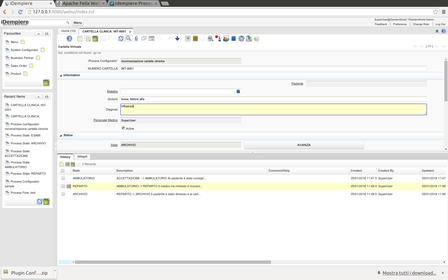Select the ARCHIVIO history row checkbox
This screenshot has height=280, width=448.
[63, 194]
